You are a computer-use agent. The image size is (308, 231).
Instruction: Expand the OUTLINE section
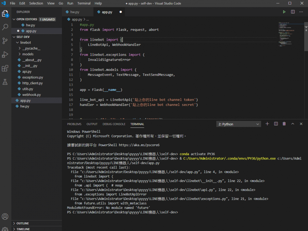tap(23, 223)
